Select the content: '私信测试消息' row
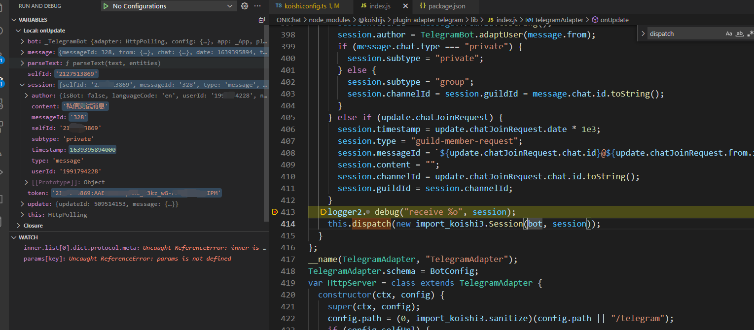Viewport: 754px width, 330px height. (x=140, y=106)
